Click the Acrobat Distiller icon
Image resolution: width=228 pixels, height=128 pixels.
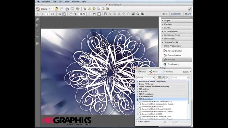click(165, 51)
